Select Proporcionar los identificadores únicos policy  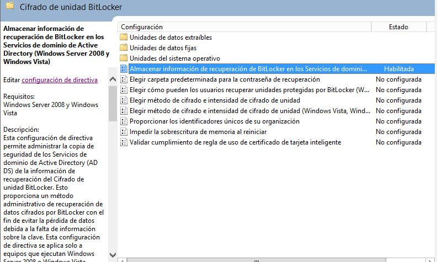point(215,121)
